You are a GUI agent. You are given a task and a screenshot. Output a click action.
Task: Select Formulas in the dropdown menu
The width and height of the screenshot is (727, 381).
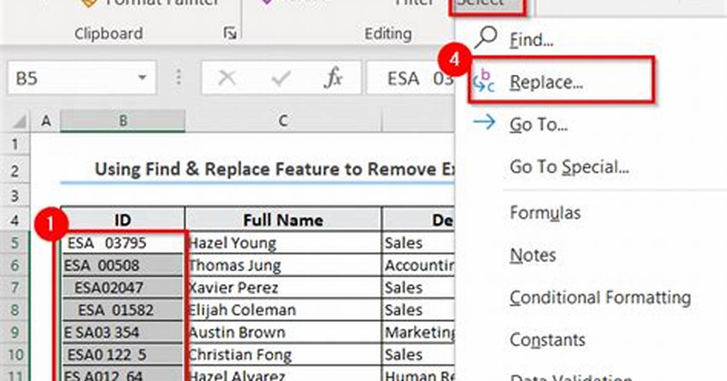545,213
